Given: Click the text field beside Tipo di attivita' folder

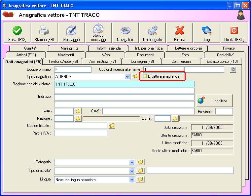Looking at the screenshot, I should 190,170.
